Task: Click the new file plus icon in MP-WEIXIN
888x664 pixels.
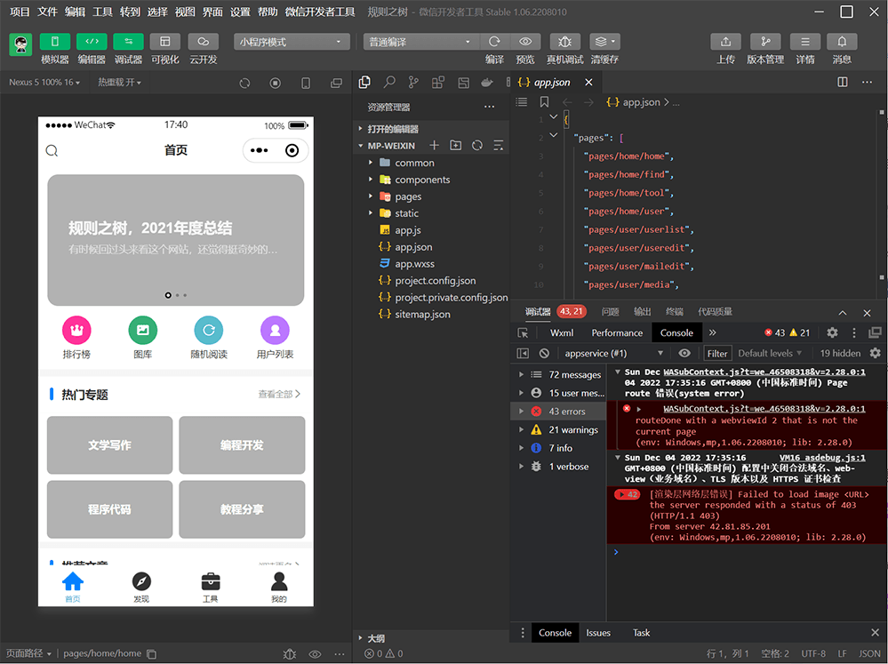Action: click(x=435, y=145)
